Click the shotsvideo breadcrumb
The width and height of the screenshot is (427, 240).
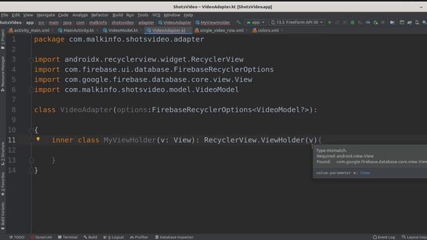coord(123,23)
